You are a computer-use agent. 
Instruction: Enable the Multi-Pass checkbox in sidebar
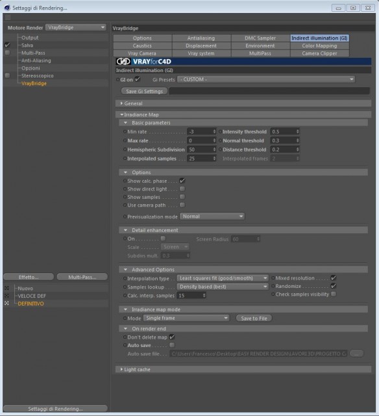click(x=7, y=53)
